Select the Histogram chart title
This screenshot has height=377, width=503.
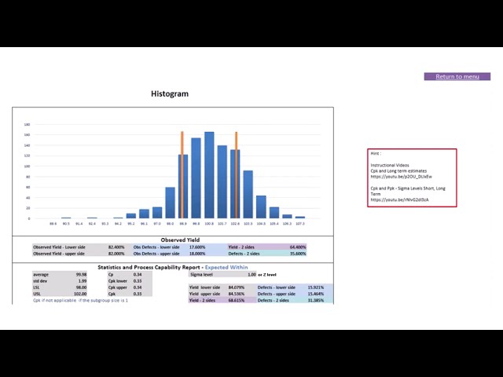(x=170, y=94)
